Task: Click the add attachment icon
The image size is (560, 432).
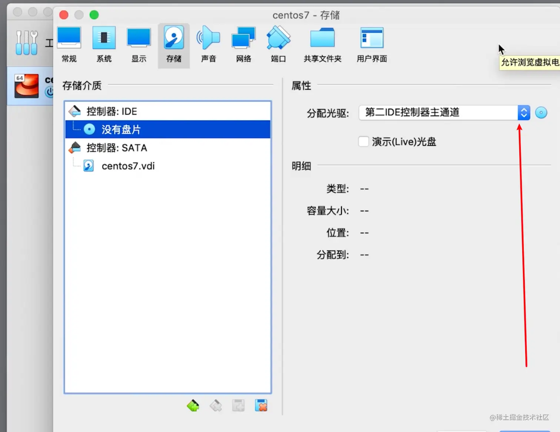Action: pyautogui.click(x=238, y=406)
